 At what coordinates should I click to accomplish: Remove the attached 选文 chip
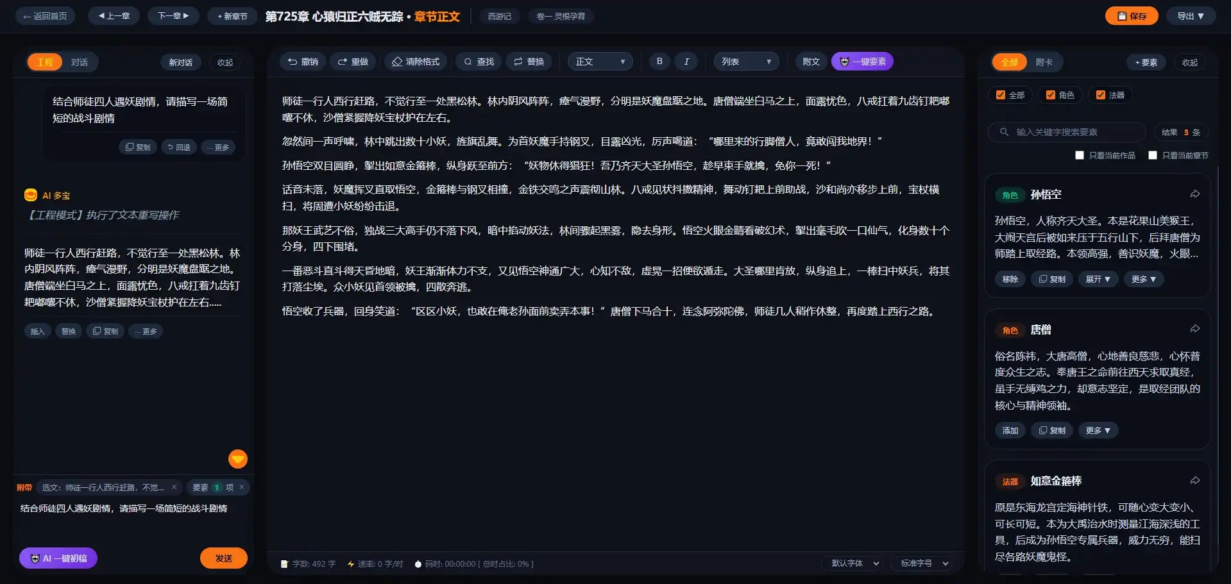[x=174, y=487]
